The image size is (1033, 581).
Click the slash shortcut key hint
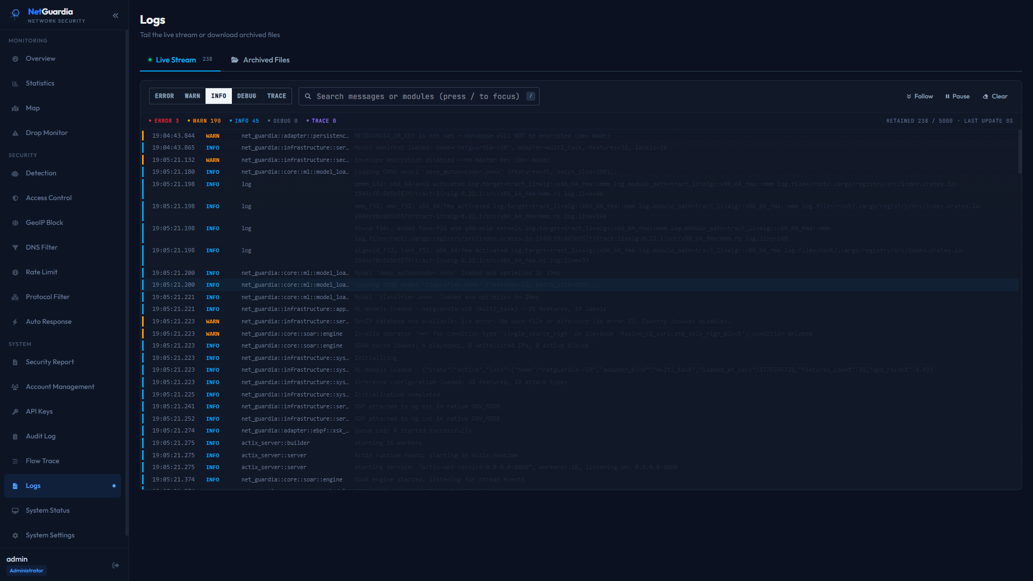pyautogui.click(x=530, y=96)
